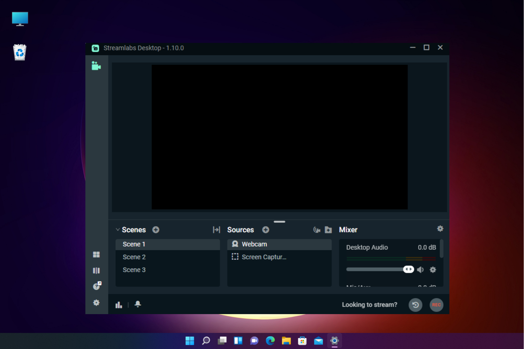Add a new scene with plus icon
Image resolution: width=524 pixels, height=349 pixels.
pyautogui.click(x=156, y=230)
